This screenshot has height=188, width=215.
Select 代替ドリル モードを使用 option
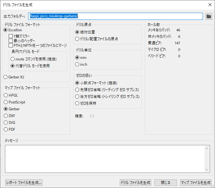(x=30, y=66)
